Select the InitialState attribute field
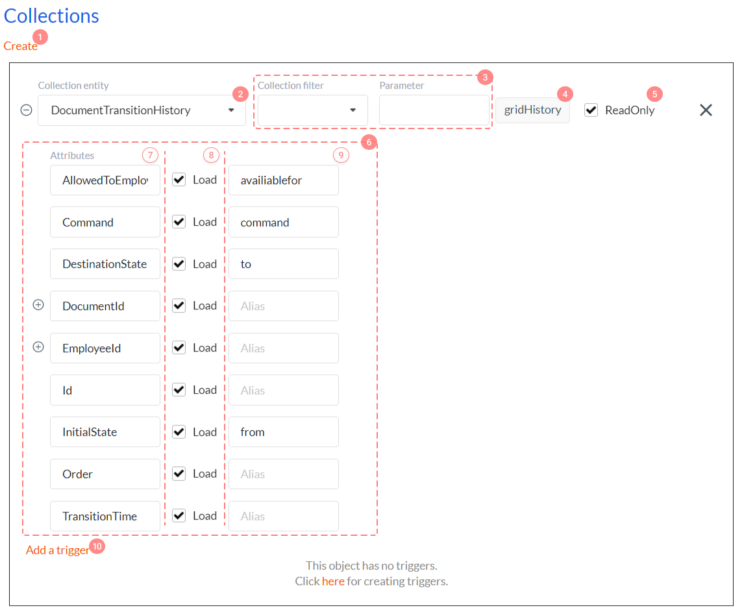 click(x=105, y=432)
